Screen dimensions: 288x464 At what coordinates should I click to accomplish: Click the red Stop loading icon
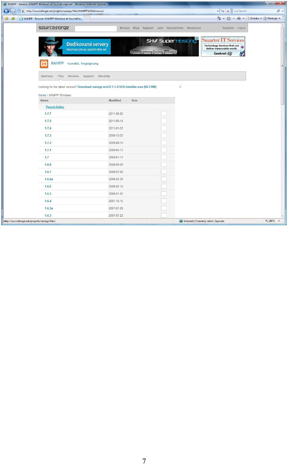point(228,11)
